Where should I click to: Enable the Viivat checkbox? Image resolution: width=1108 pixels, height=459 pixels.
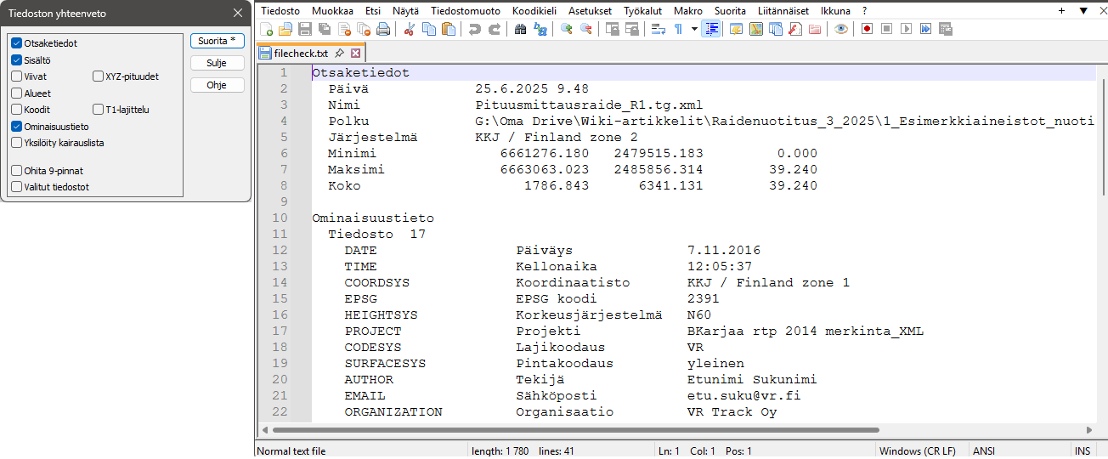point(17,76)
